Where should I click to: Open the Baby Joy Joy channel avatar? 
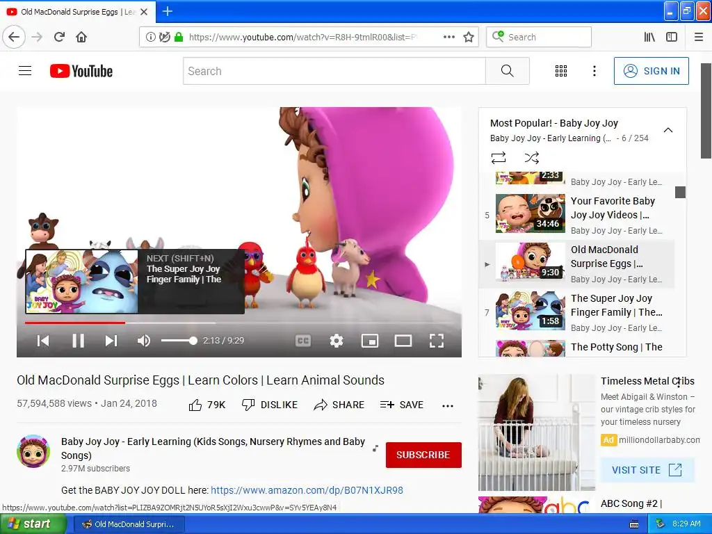[33, 451]
